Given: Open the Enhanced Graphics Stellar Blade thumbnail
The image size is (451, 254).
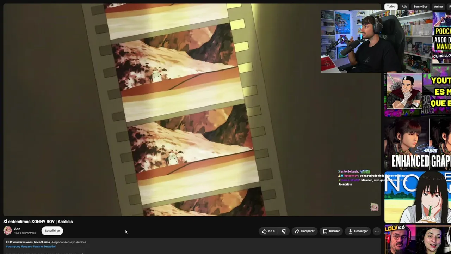Looking at the screenshot, I should coord(418,144).
